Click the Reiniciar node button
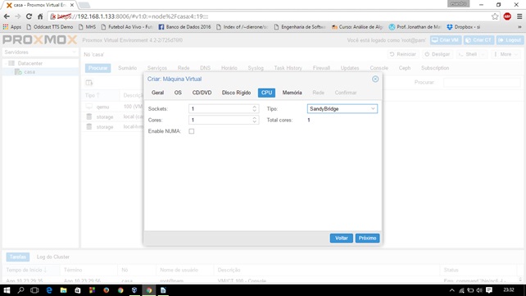The image size is (526, 296). pyautogui.click(x=403, y=54)
